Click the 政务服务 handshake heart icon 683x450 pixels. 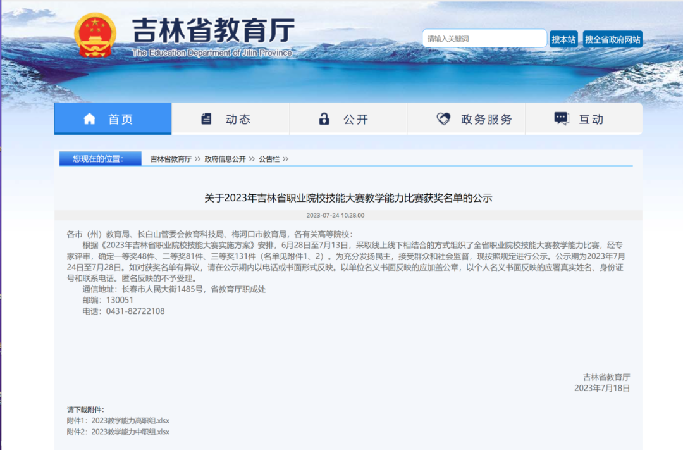(444, 119)
